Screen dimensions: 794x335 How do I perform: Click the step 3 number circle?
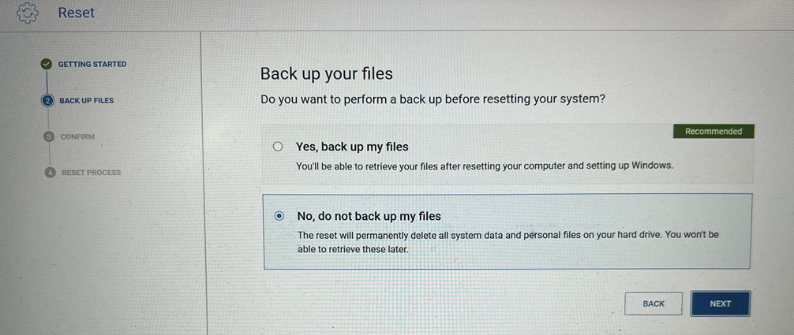pos(49,136)
